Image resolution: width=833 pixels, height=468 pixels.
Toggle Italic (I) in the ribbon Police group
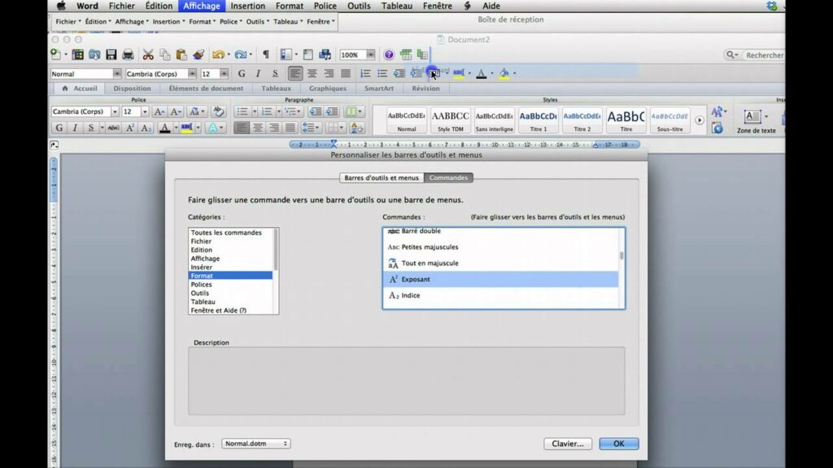(75, 128)
